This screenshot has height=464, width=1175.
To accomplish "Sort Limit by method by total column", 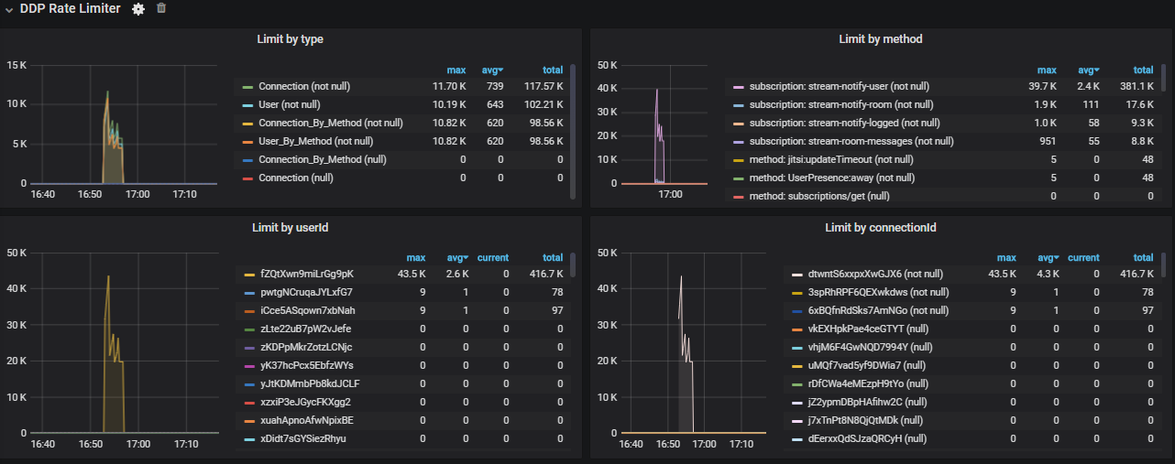I will coord(1143,70).
